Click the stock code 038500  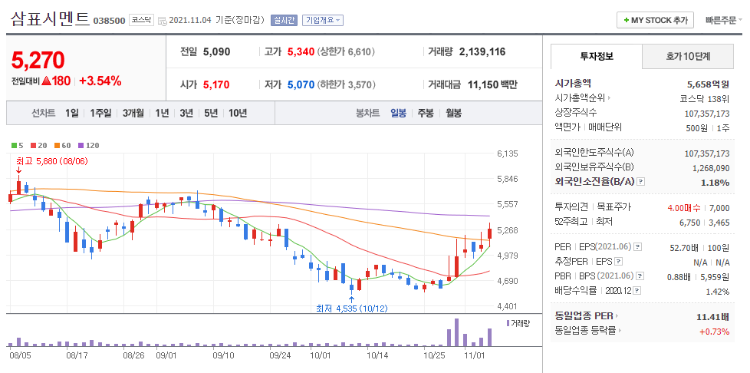tap(109, 21)
